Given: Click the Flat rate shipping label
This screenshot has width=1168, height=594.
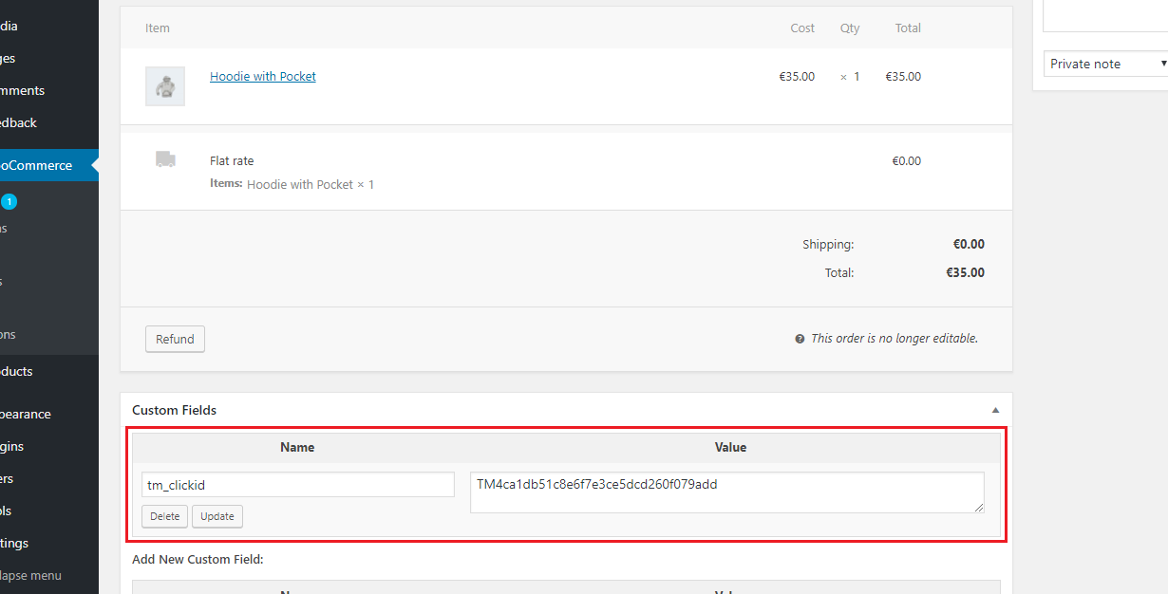Looking at the screenshot, I should 232,160.
